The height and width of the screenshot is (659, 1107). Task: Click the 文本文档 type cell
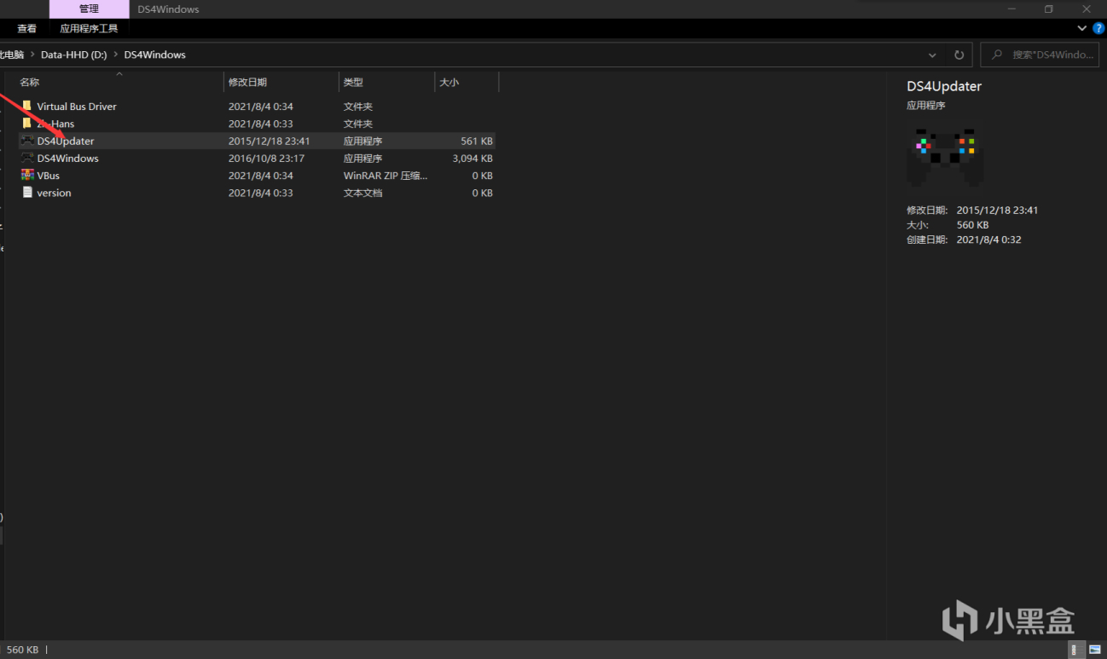(x=363, y=193)
